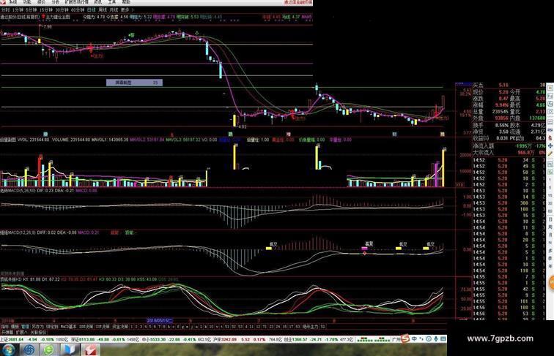The height and width of the screenshot is (356, 554).
Task: Click the 季 shortcut in right sidebar
Action: [x=550, y=258]
